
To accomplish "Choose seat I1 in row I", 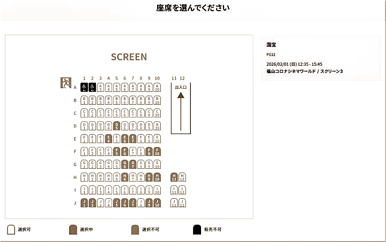I will click(x=84, y=190).
